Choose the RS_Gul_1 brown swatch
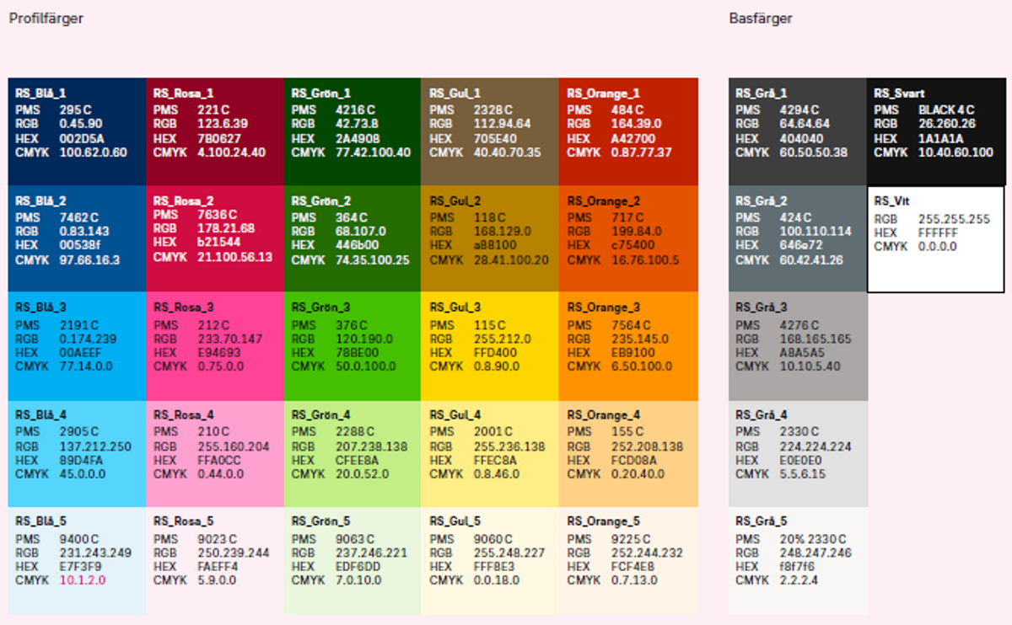This screenshot has height=625, width=1012. [490, 131]
